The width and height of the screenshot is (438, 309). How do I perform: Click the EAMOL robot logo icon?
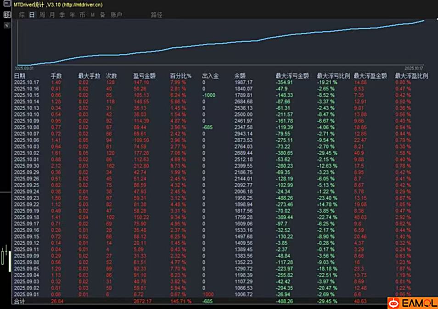tap(394, 303)
